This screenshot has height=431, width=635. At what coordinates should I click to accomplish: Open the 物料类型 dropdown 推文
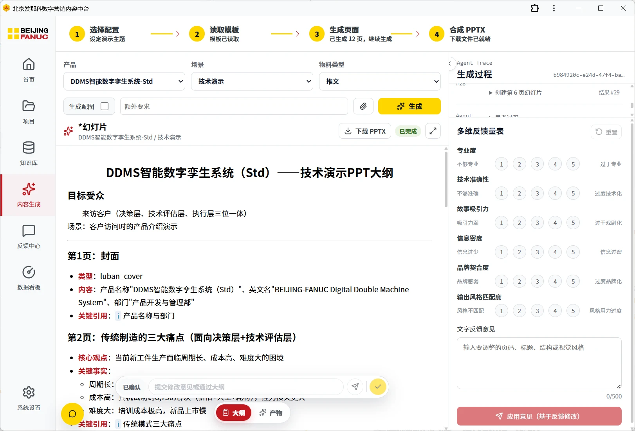380,81
